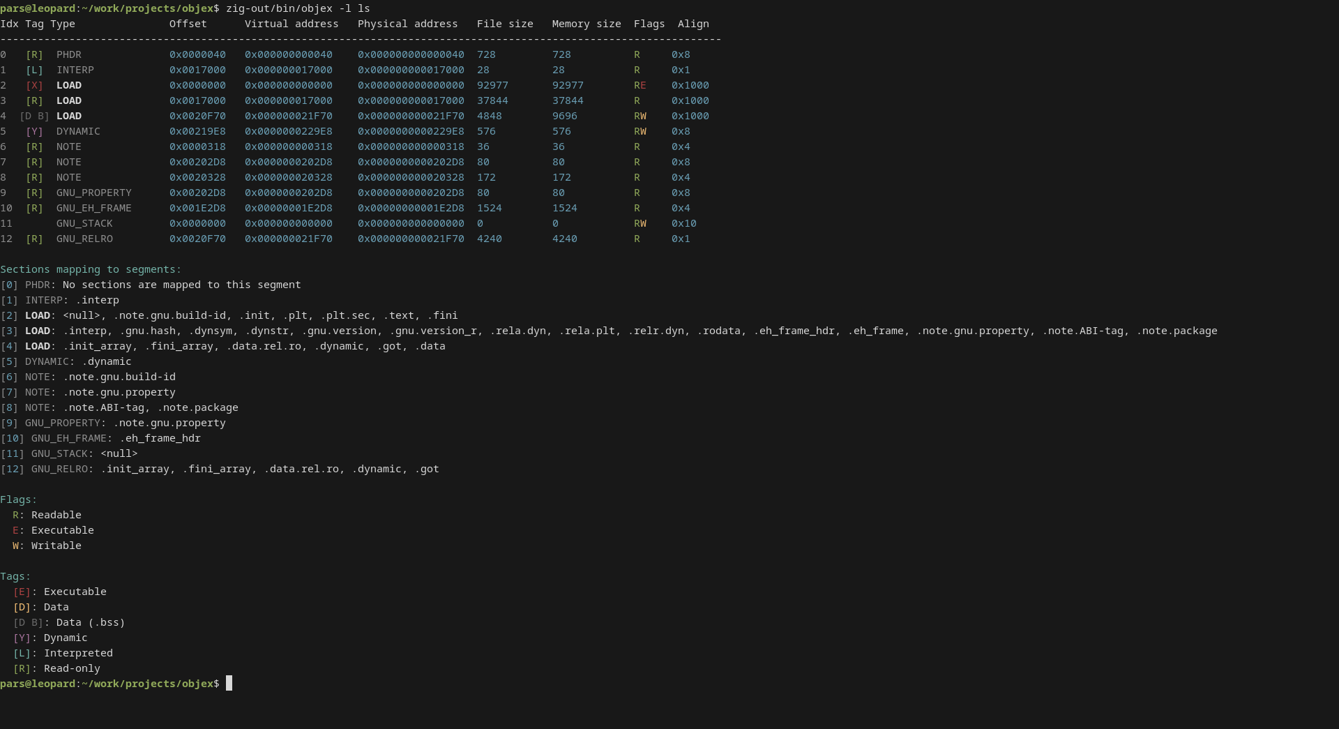Click '[R]: Read-only' legend entry
The height and width of the screenshot is (729, 1339).
[x=56, y=668]
